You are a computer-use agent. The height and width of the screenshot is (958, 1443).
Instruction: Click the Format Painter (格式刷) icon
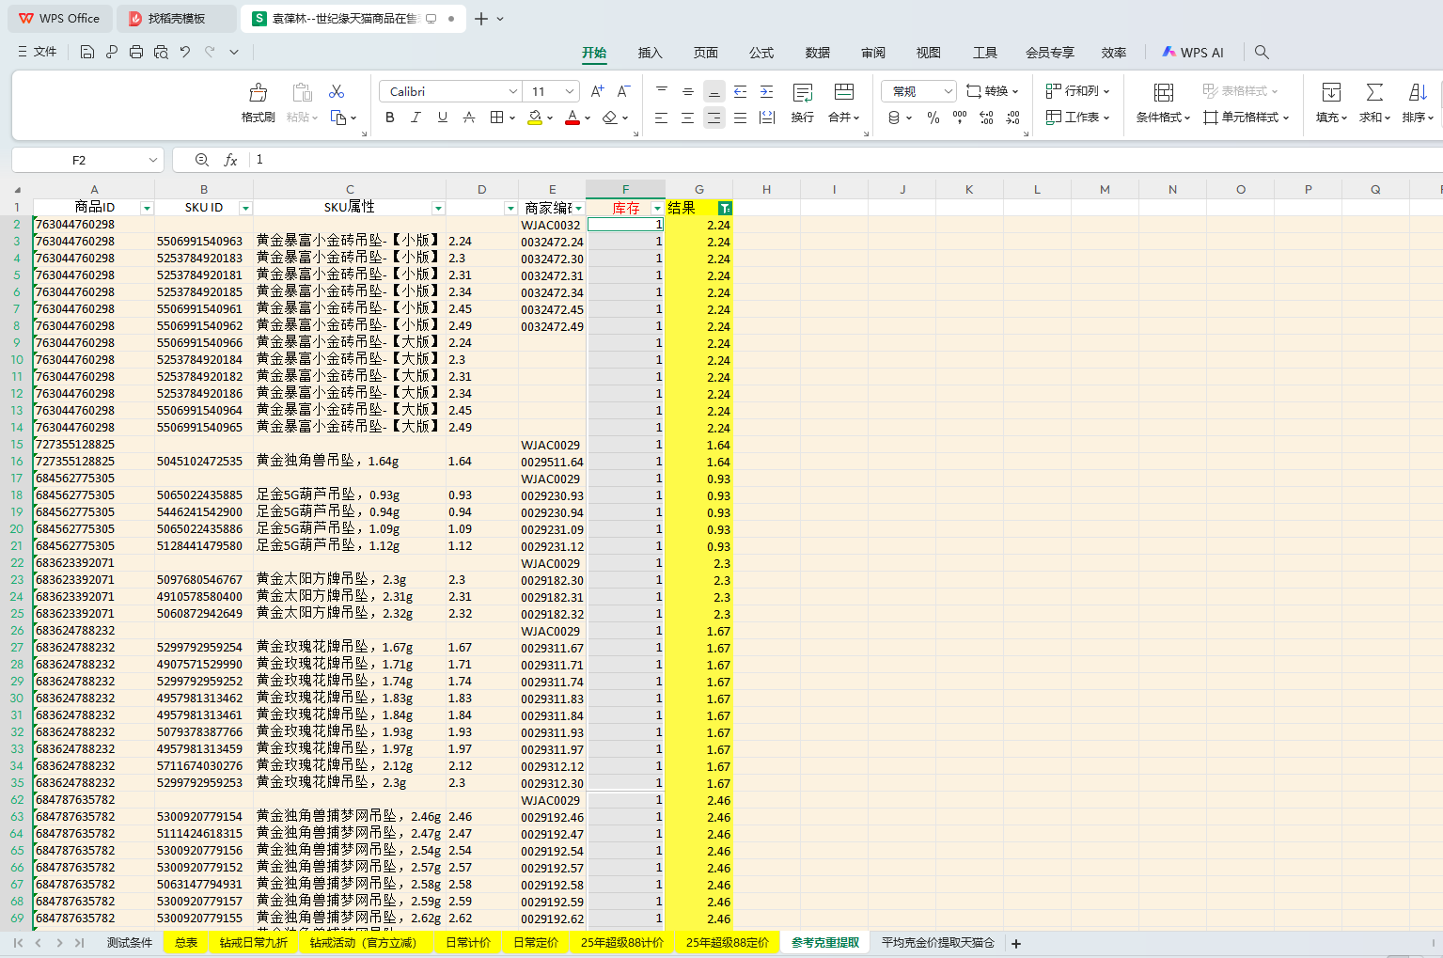(x=258, y=93)
